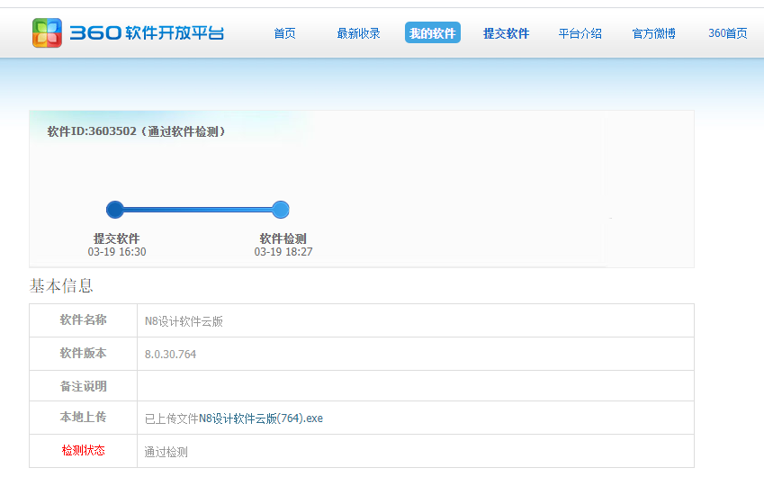
Task: Click the 提交软件 step label
Action: [x=116, y=238]
